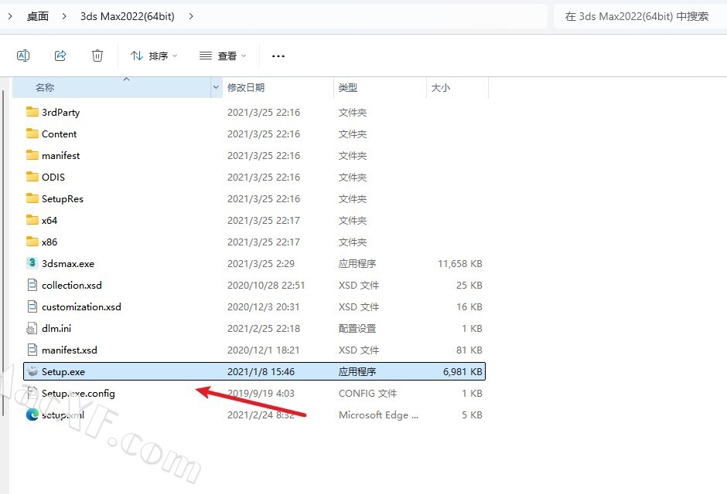Click the 81 KB size value
The height and width of the screenshot is (494, 727).
[469, 350]
